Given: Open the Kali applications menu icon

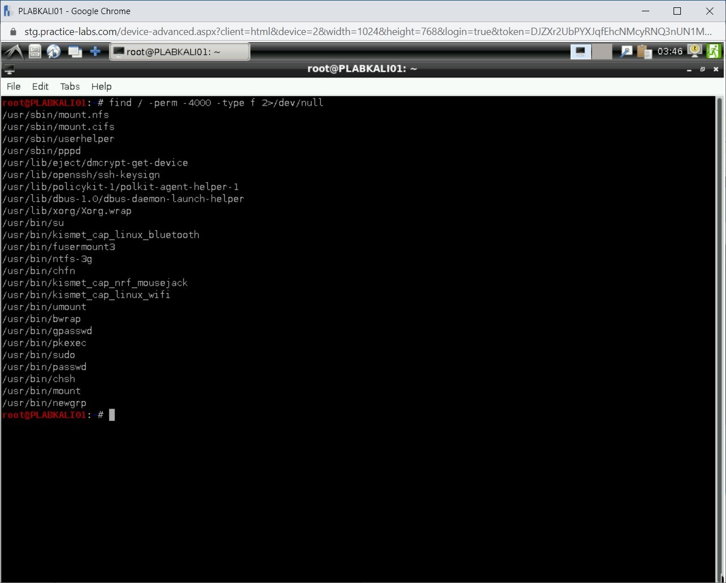Looking at the screenshot, I should pyautogui.click(x=12, y=52).
